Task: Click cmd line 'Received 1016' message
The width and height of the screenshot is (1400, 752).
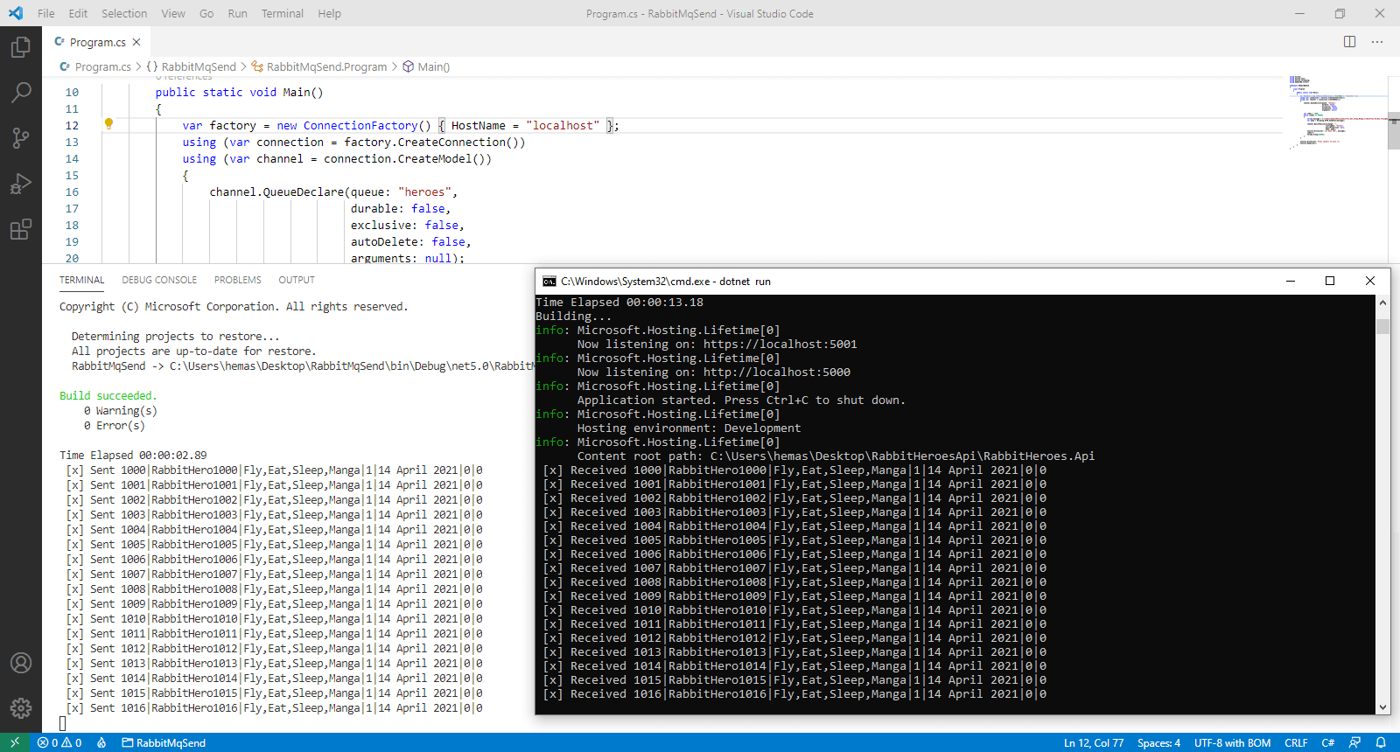Action: pos(794,693)
